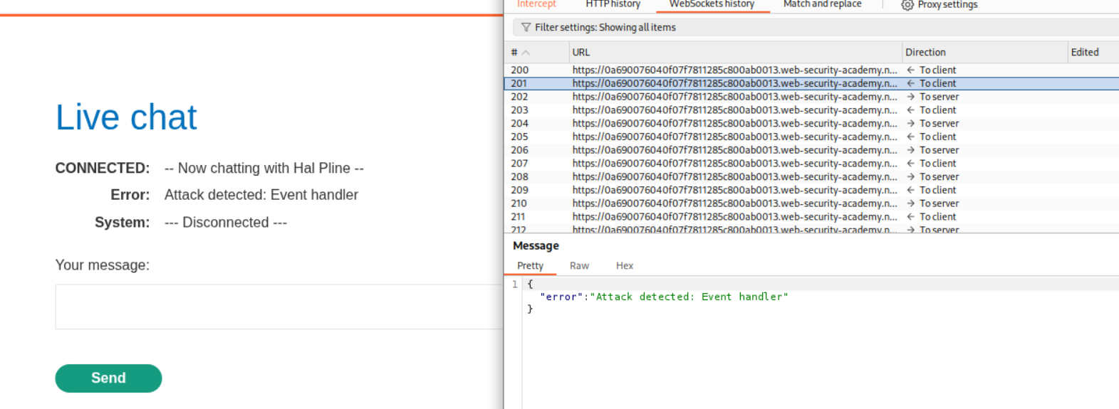Viewport: 1119px width, 409px height.
Task: Select WebSocket message row 209
Action: coord(734,190)
